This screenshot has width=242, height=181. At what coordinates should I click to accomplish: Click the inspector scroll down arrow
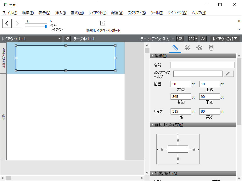[239, 178]
